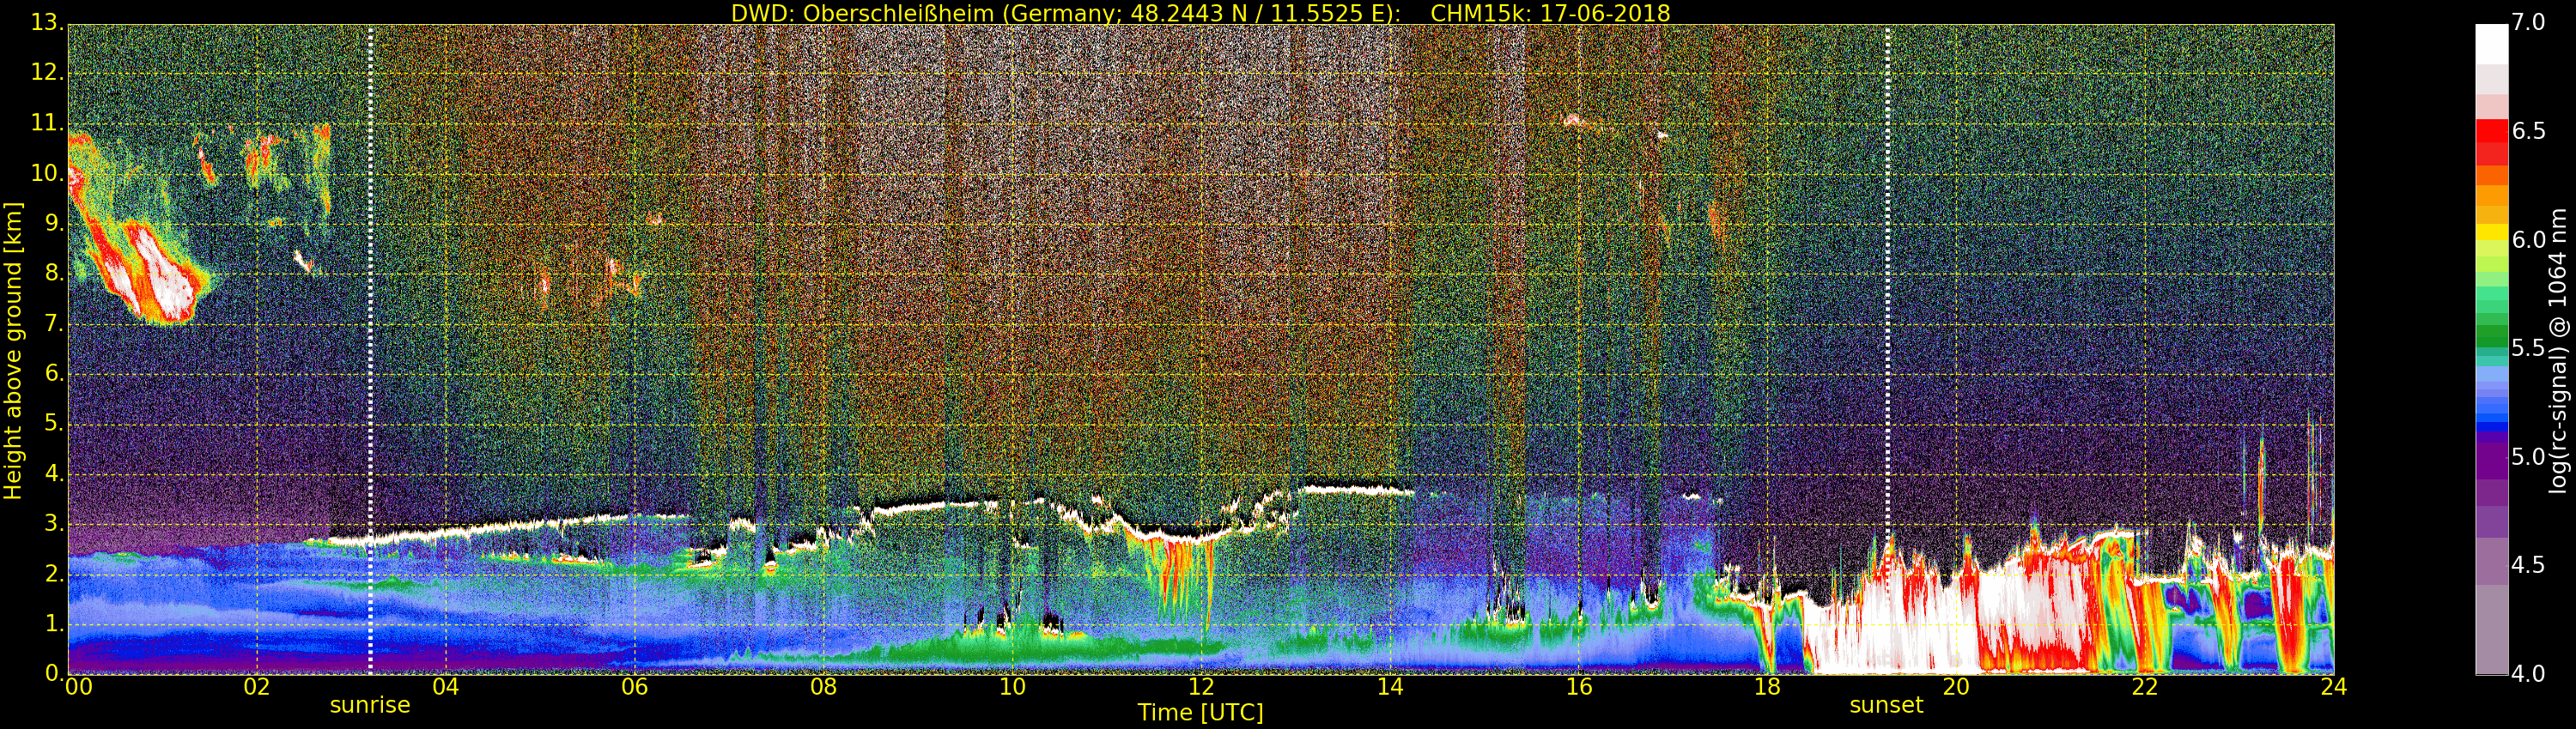Click the colorbar tick value 6.5

(2527, 132)
